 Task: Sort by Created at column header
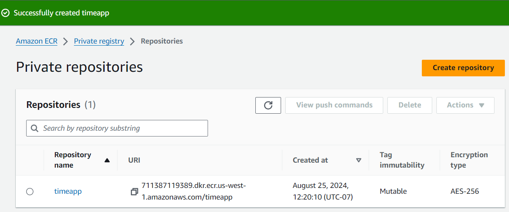point(310,160)
